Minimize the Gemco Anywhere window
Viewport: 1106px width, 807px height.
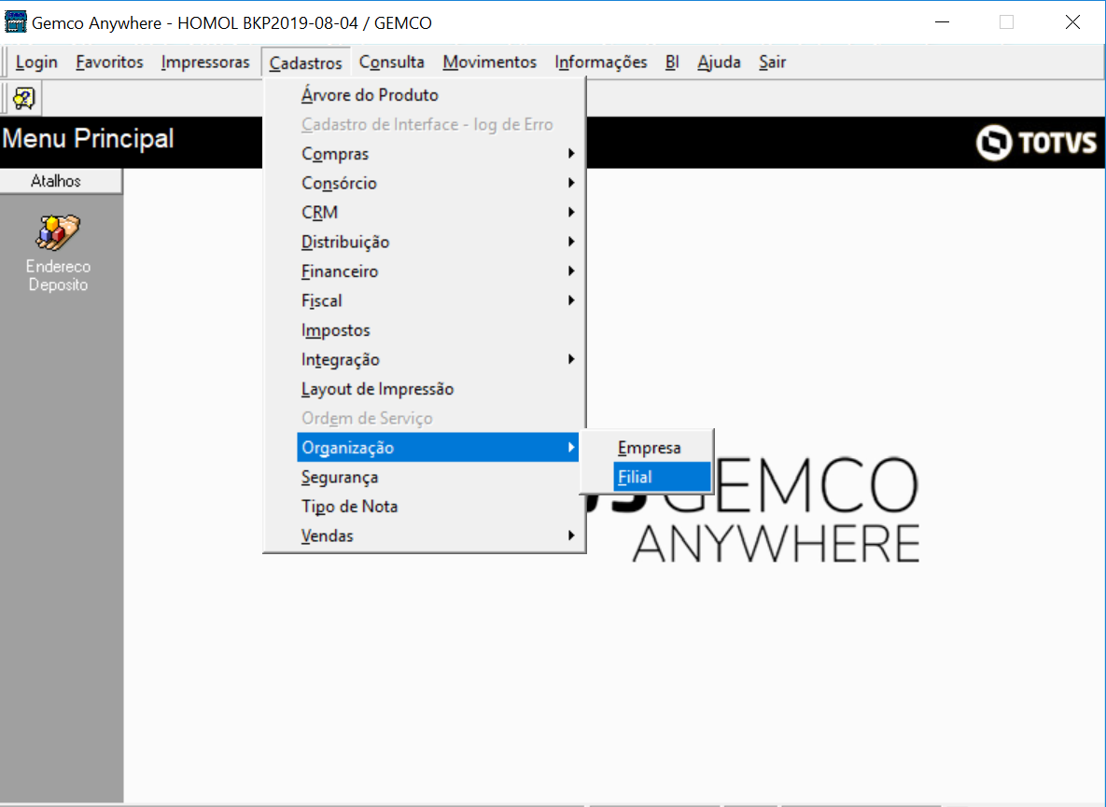point(942,22)
